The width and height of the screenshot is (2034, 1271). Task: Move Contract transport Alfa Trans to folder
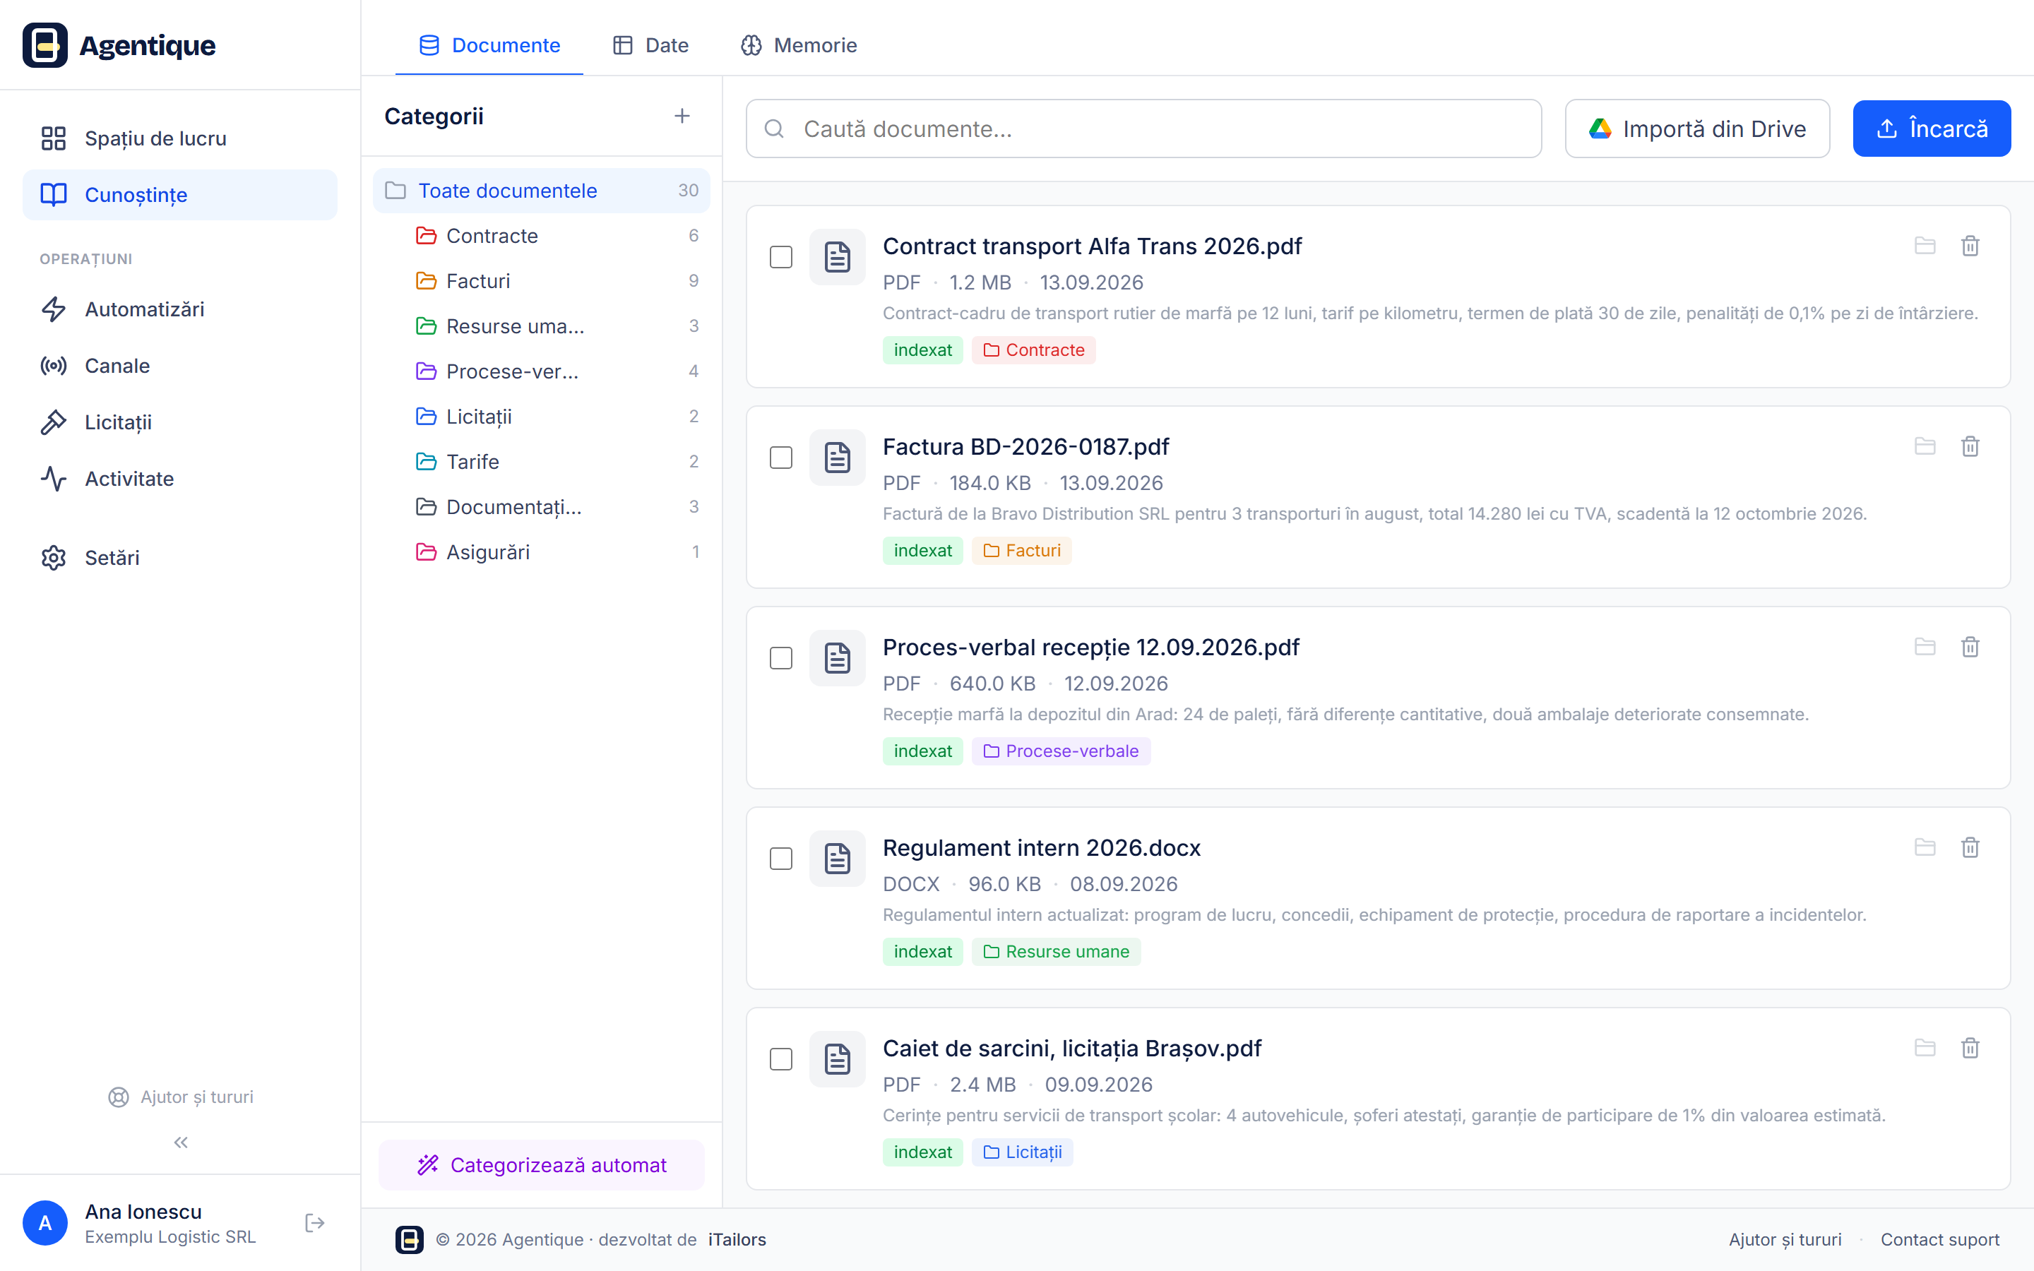[1925, 246]
